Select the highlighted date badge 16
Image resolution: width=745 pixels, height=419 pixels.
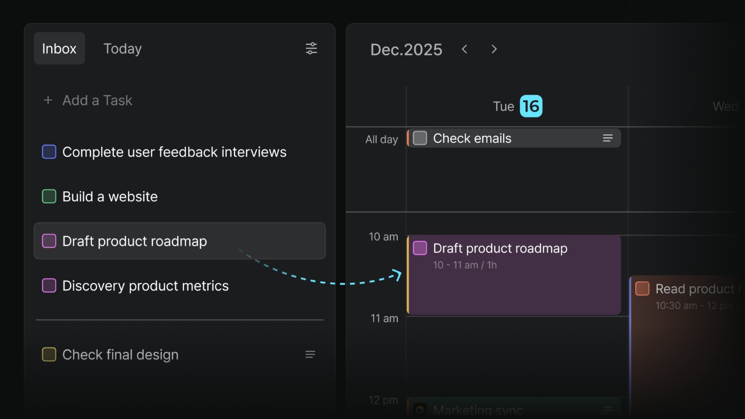pos(530,106)
